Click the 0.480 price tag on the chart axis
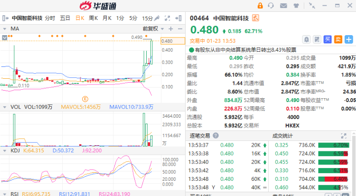 [173, 41]
